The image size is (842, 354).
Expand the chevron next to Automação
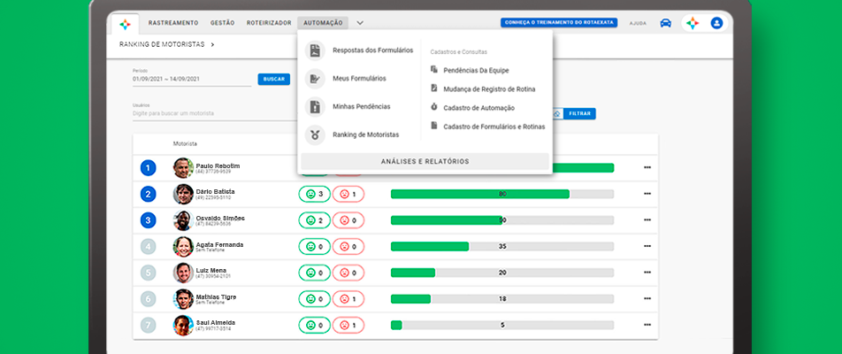(x=360, y=23)
